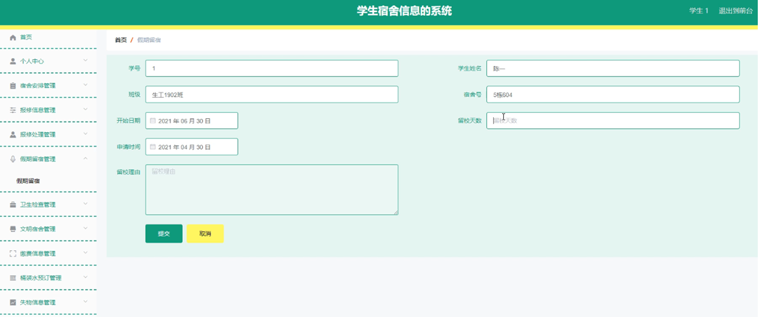Image resolution: width=759 pixels, height=317 pixels.
Task: Expand the 报修信息管理 chevron
Action: [x=86, y=109]
